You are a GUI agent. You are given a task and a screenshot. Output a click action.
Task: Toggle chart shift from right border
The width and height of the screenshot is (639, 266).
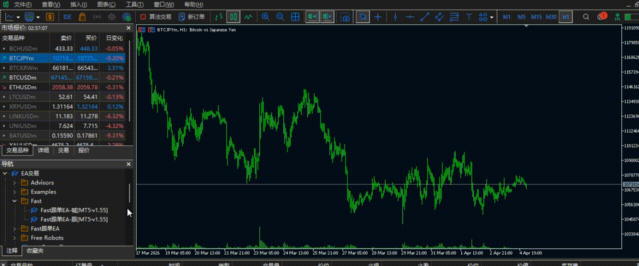click(327, 16)
